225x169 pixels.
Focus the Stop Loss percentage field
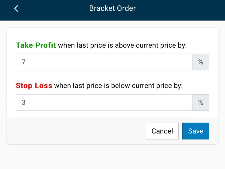(x=104, y=102)
